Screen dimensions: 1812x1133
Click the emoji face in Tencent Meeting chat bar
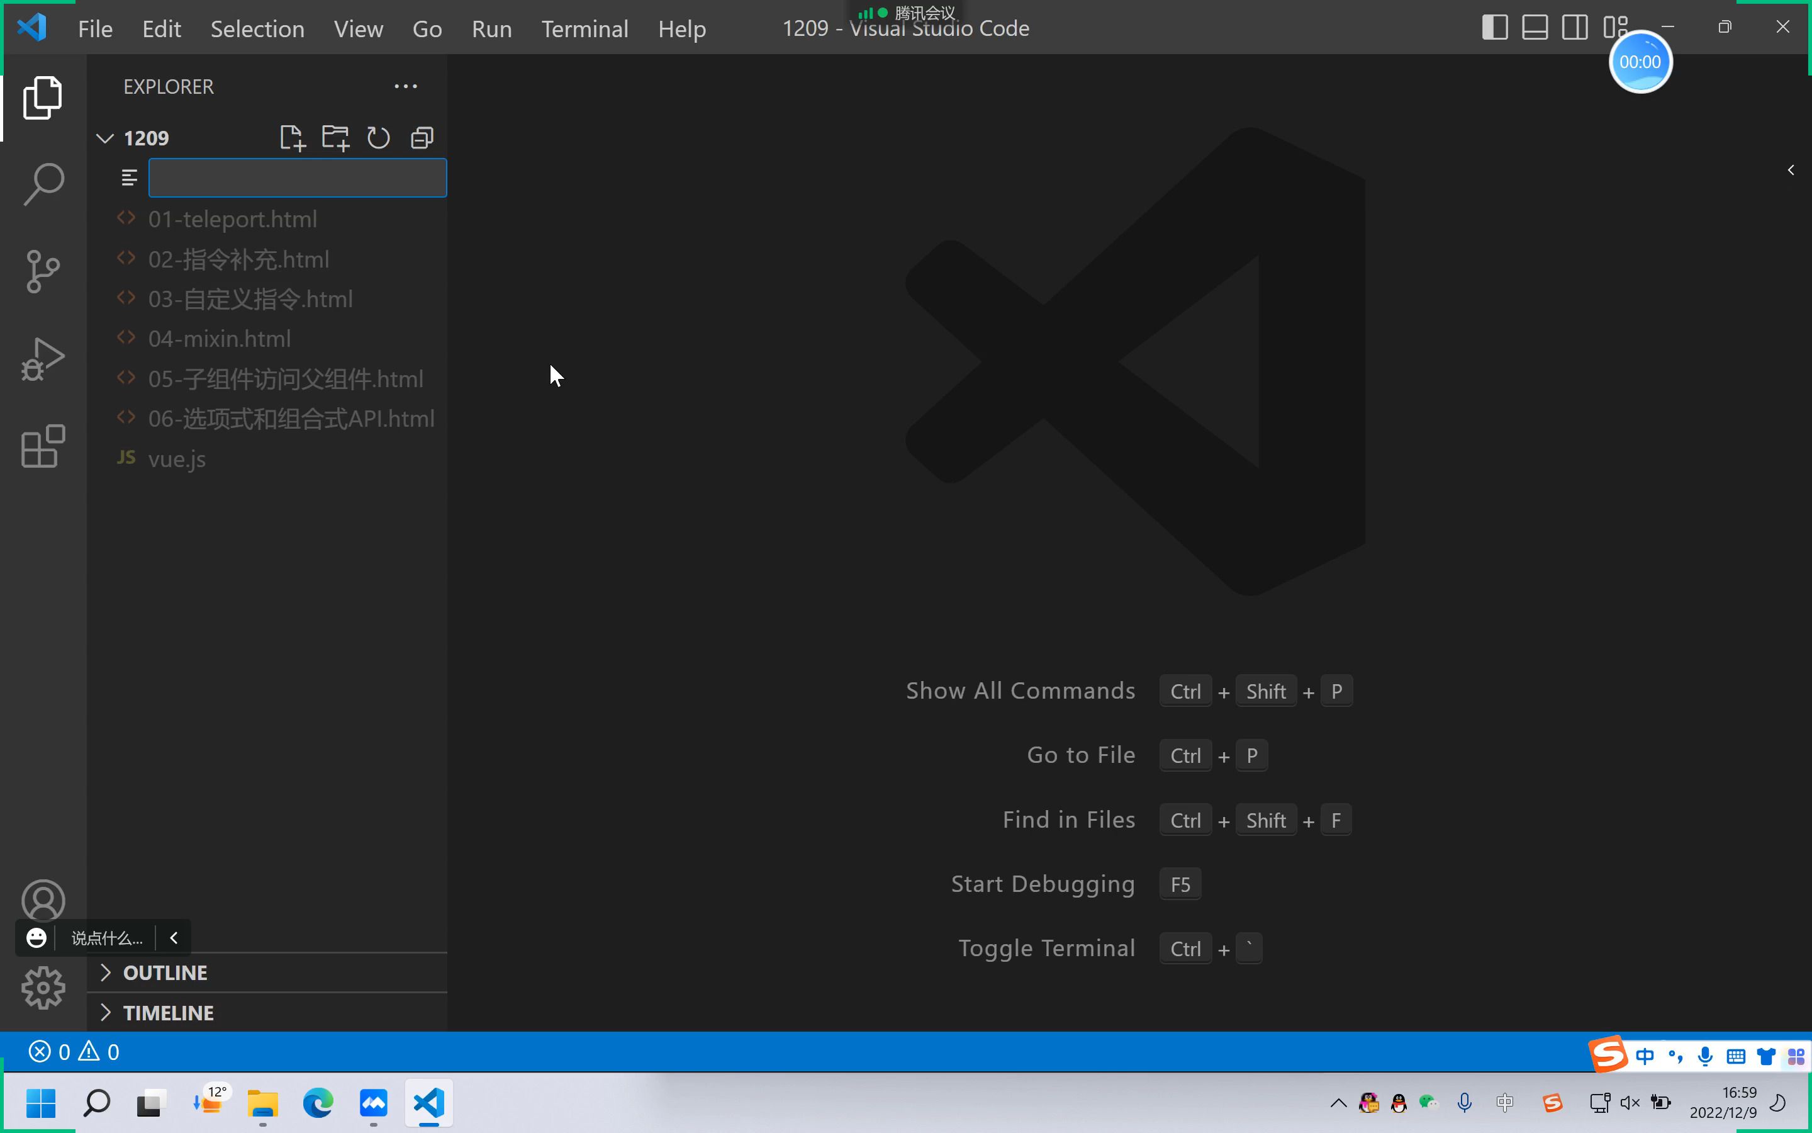(x=36, y=937)
